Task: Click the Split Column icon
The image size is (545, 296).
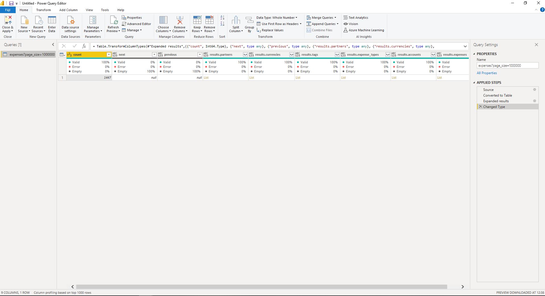Action: point(236,20)
